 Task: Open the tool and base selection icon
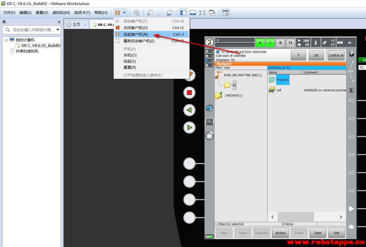pyautogui.click(x=329, y=43)
